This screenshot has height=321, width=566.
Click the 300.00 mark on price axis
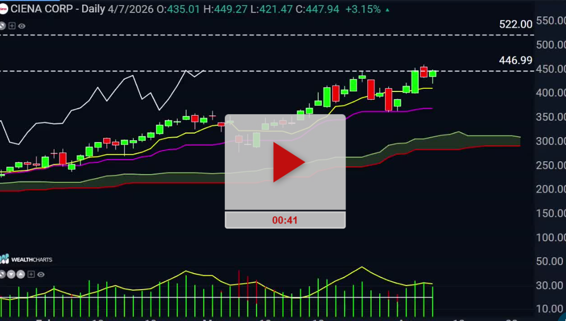(550, 141)
